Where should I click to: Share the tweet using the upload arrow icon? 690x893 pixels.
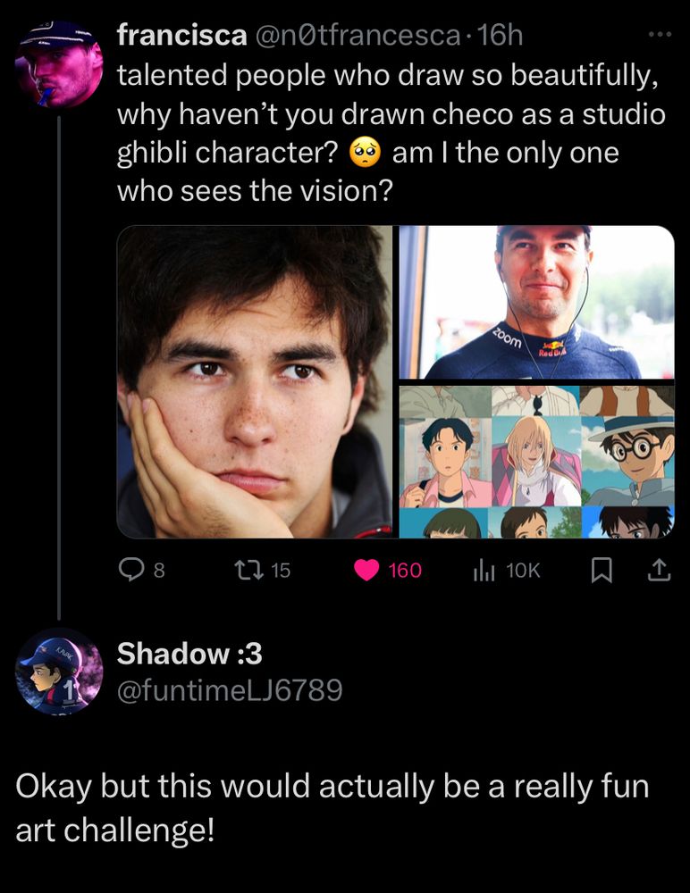pyautogui.click(x=658, y=570)
